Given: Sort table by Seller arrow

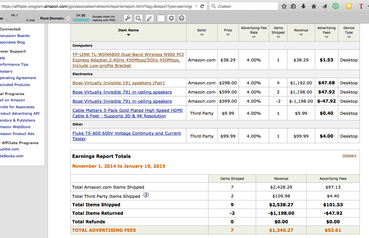Looking at the screenshot, I should [x=202, y=35].
